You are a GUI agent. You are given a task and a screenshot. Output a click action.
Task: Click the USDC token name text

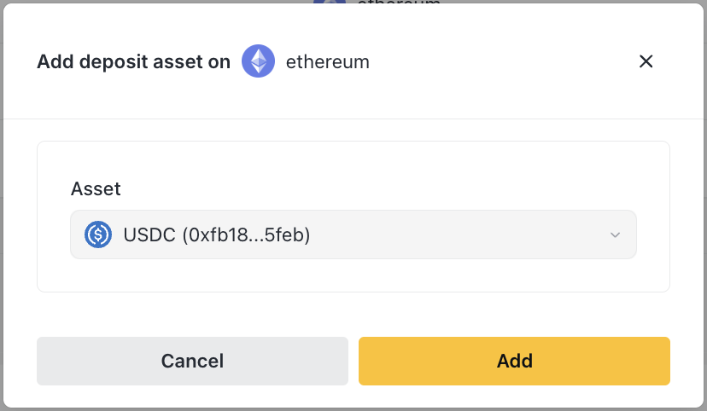click(149, 234)
